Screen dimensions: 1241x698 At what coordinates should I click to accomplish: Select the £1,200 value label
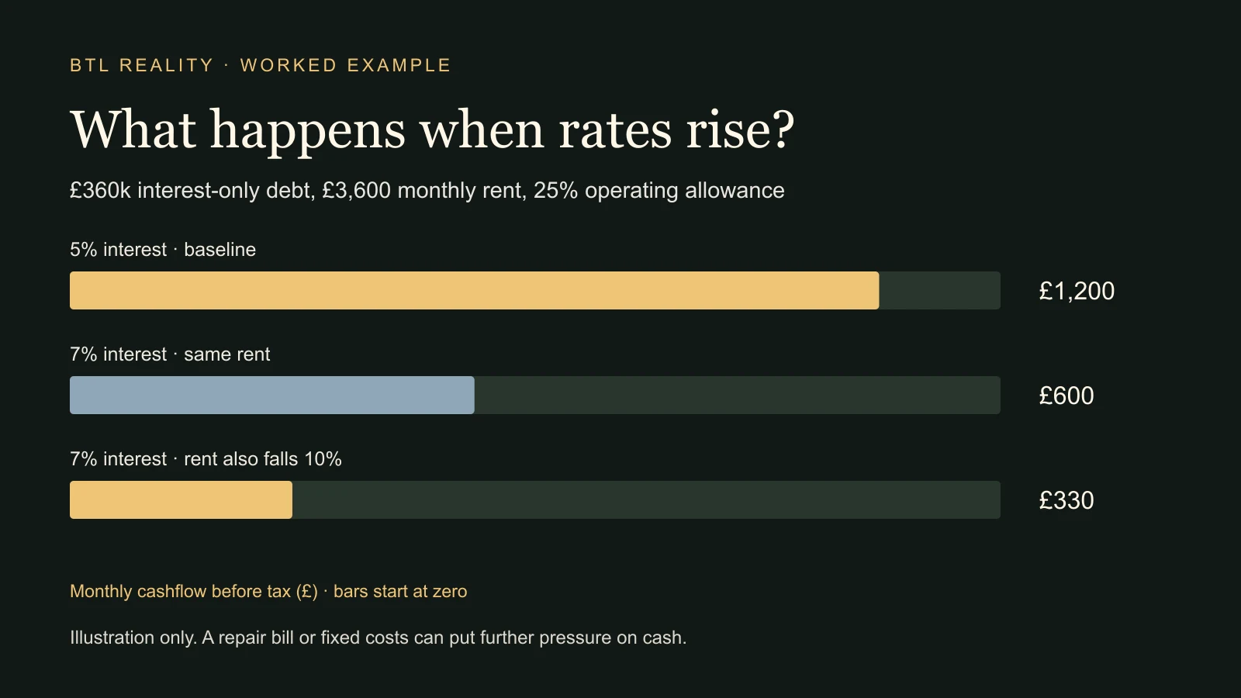[1077, 291]
